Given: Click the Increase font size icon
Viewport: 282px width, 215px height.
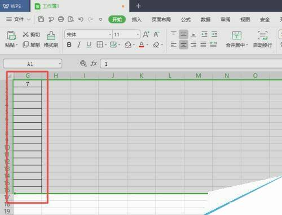Looking at the screenshot, I should point(146,34).
